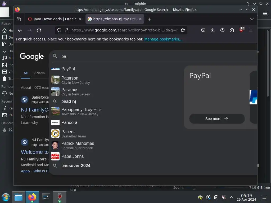This screenshot has width=271, height=203.
Task: Open Dolphin hamburger menu behind Firefox
Action: (265, 13)
